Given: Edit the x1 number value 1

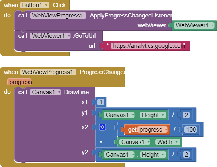Looking at the screenshot, I should [x=101, y=102].
